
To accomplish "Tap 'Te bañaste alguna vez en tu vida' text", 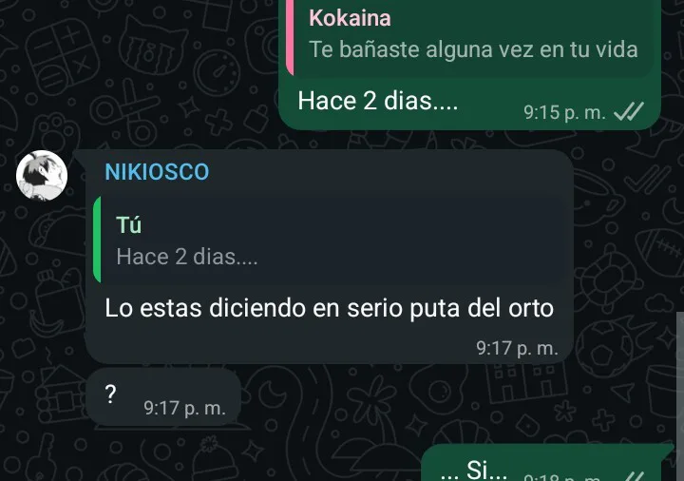I will (x=473, y=49).
